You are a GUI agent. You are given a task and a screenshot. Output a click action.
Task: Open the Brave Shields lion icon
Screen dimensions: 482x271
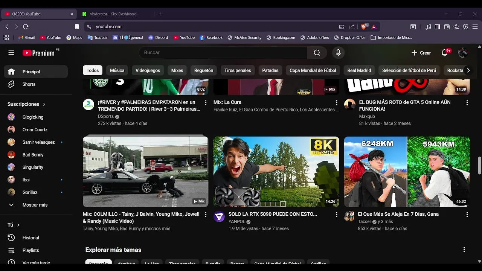click(364, 27)
